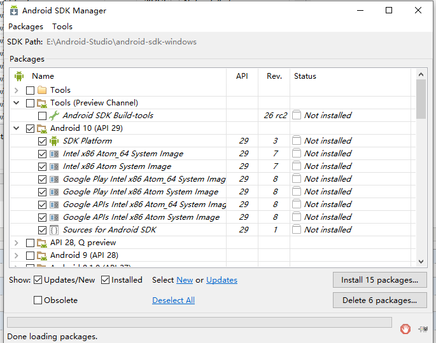Click status icon for Android SDK Build-tools
Screen dimensions: 436x343
297,115
